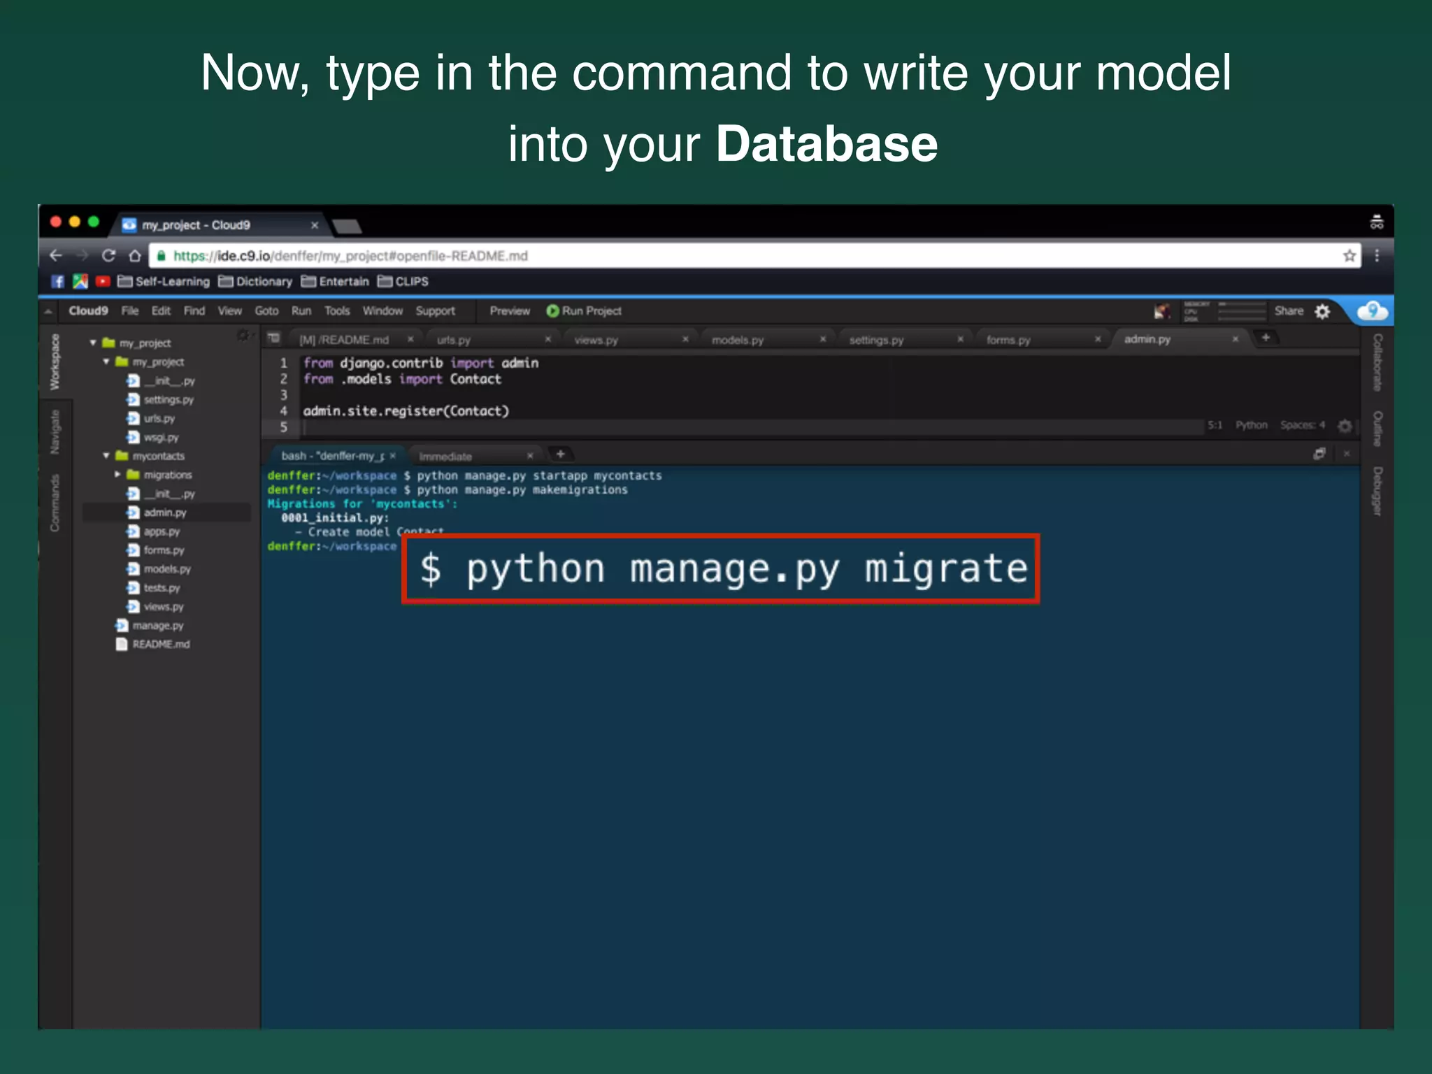This screenshot has width=1432, height=1074.
Task: Click editor settings gear in status bar
Action: (x=1344, y=426)
